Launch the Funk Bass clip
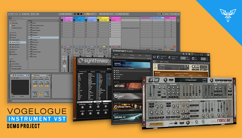Image resolution: width=242 pixels, height=138 pixels. [86, 20]
